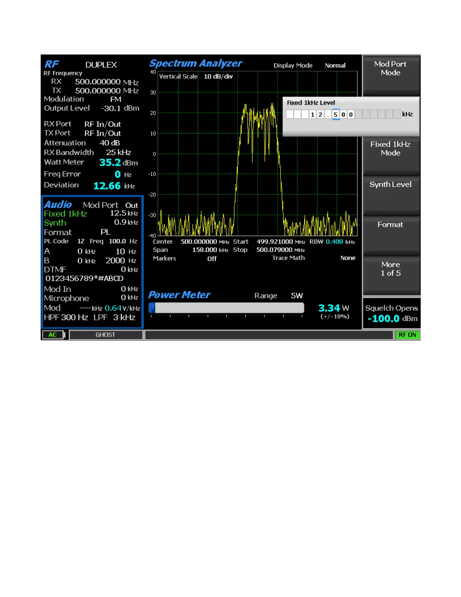The height and width of the screenshot is (597, 461).
Task: Click Display Mode Normal setting
Action: point(335,66)
